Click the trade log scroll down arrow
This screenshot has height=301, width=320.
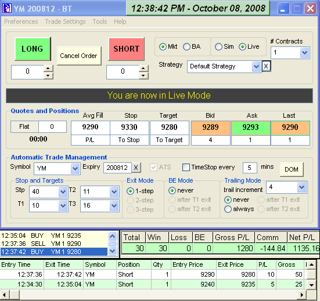113,251
